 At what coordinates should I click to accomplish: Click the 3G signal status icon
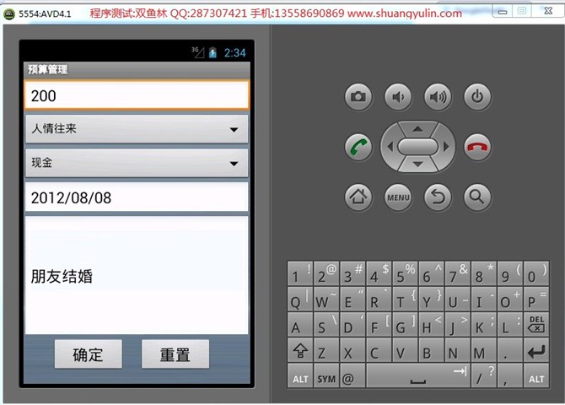pos(197,52)
